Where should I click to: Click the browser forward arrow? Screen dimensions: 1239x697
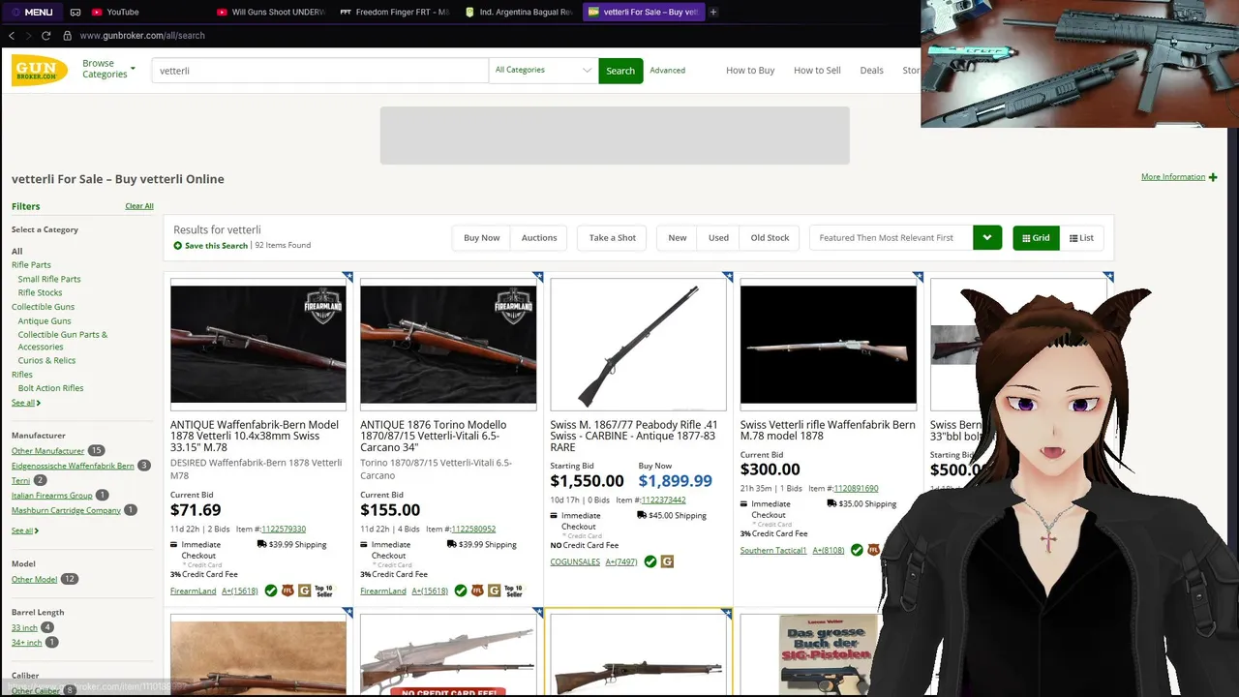pos(29,36)
